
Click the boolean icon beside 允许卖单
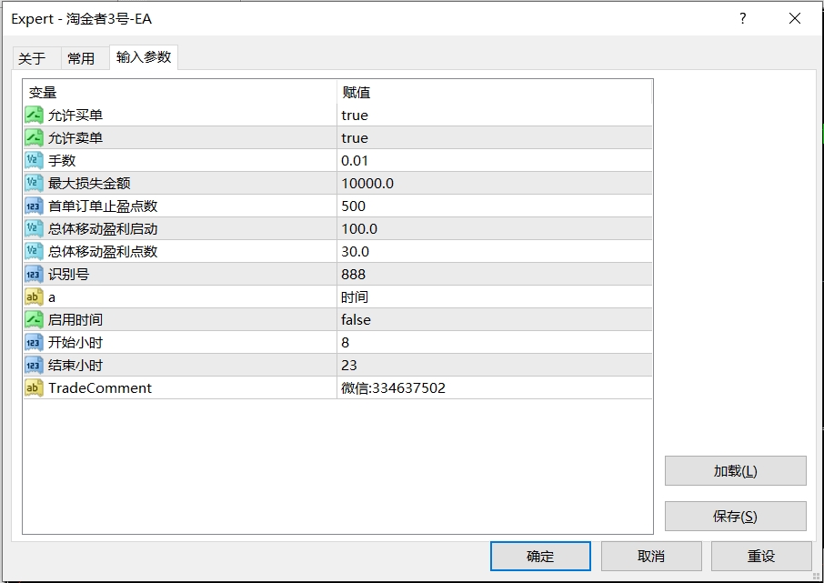pyautogui.click(x=34, y=138)
